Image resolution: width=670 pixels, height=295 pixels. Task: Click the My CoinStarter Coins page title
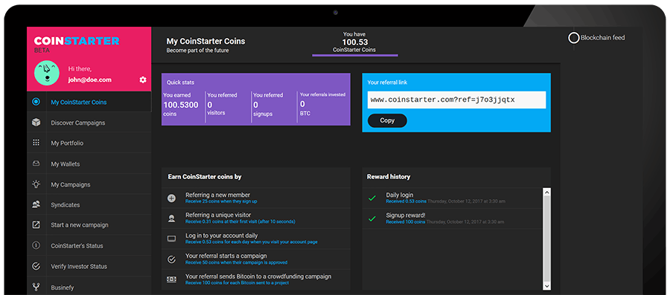tap(206, 42)
